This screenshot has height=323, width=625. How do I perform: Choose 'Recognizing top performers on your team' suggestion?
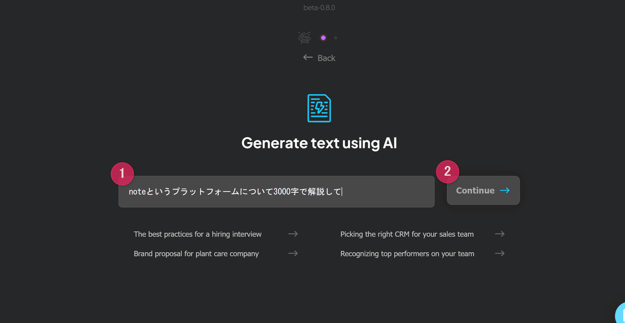click(407, 254)
